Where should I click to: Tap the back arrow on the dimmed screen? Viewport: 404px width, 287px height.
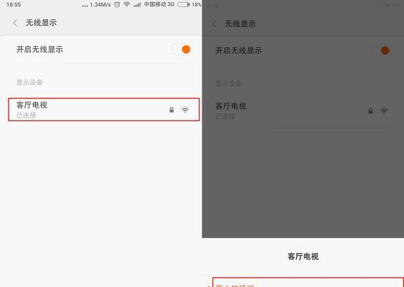pos(215,24)
